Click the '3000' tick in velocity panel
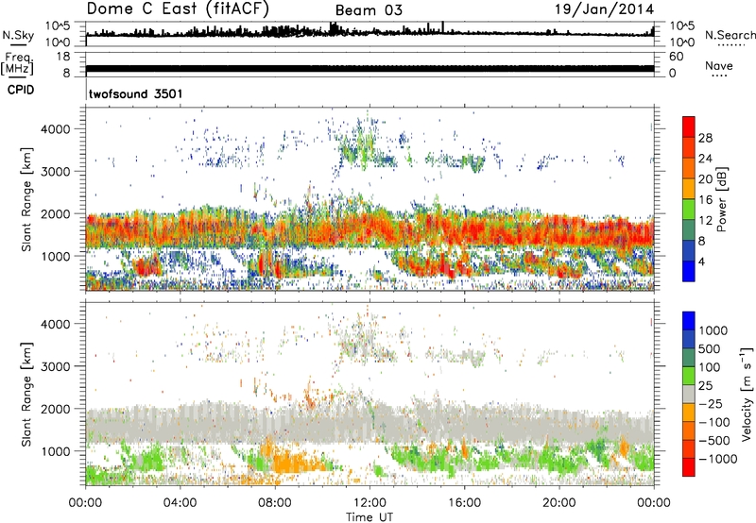The image size is (756, 523). pyautogui.click(x=55, y=366)
